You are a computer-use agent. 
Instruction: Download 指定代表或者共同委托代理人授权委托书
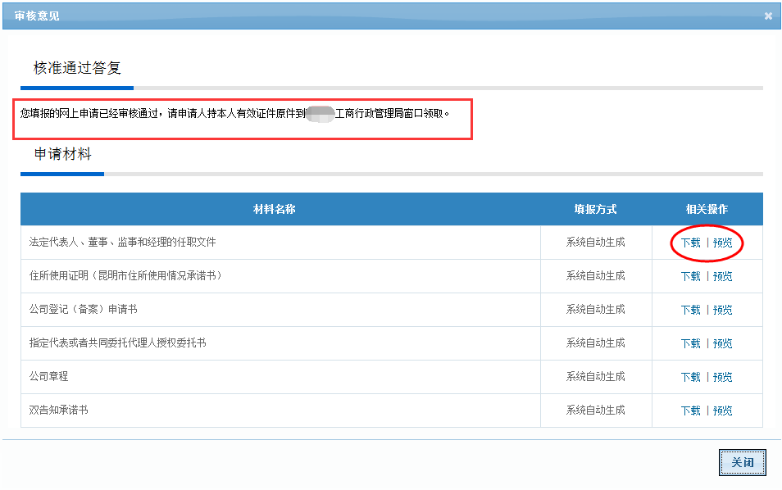(691, 343)
